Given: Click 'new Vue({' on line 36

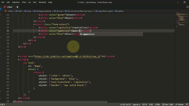Looking at the screenshot, I should [x=29, y=63].
